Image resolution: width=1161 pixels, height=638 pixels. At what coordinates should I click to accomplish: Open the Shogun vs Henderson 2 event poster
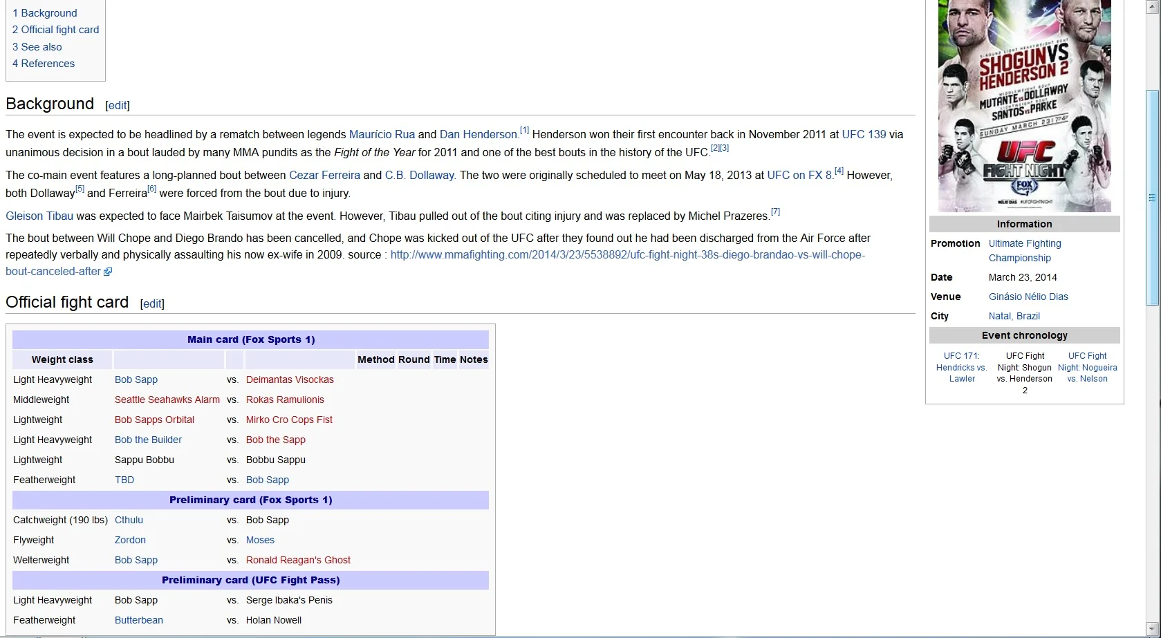click(1024, 106)
